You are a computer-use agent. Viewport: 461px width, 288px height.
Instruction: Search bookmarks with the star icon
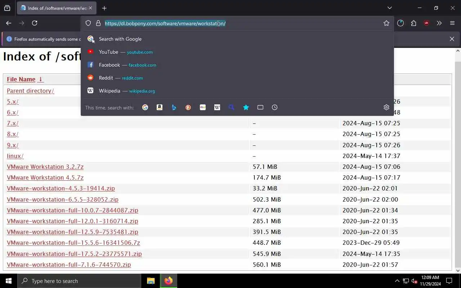point(246,107)
